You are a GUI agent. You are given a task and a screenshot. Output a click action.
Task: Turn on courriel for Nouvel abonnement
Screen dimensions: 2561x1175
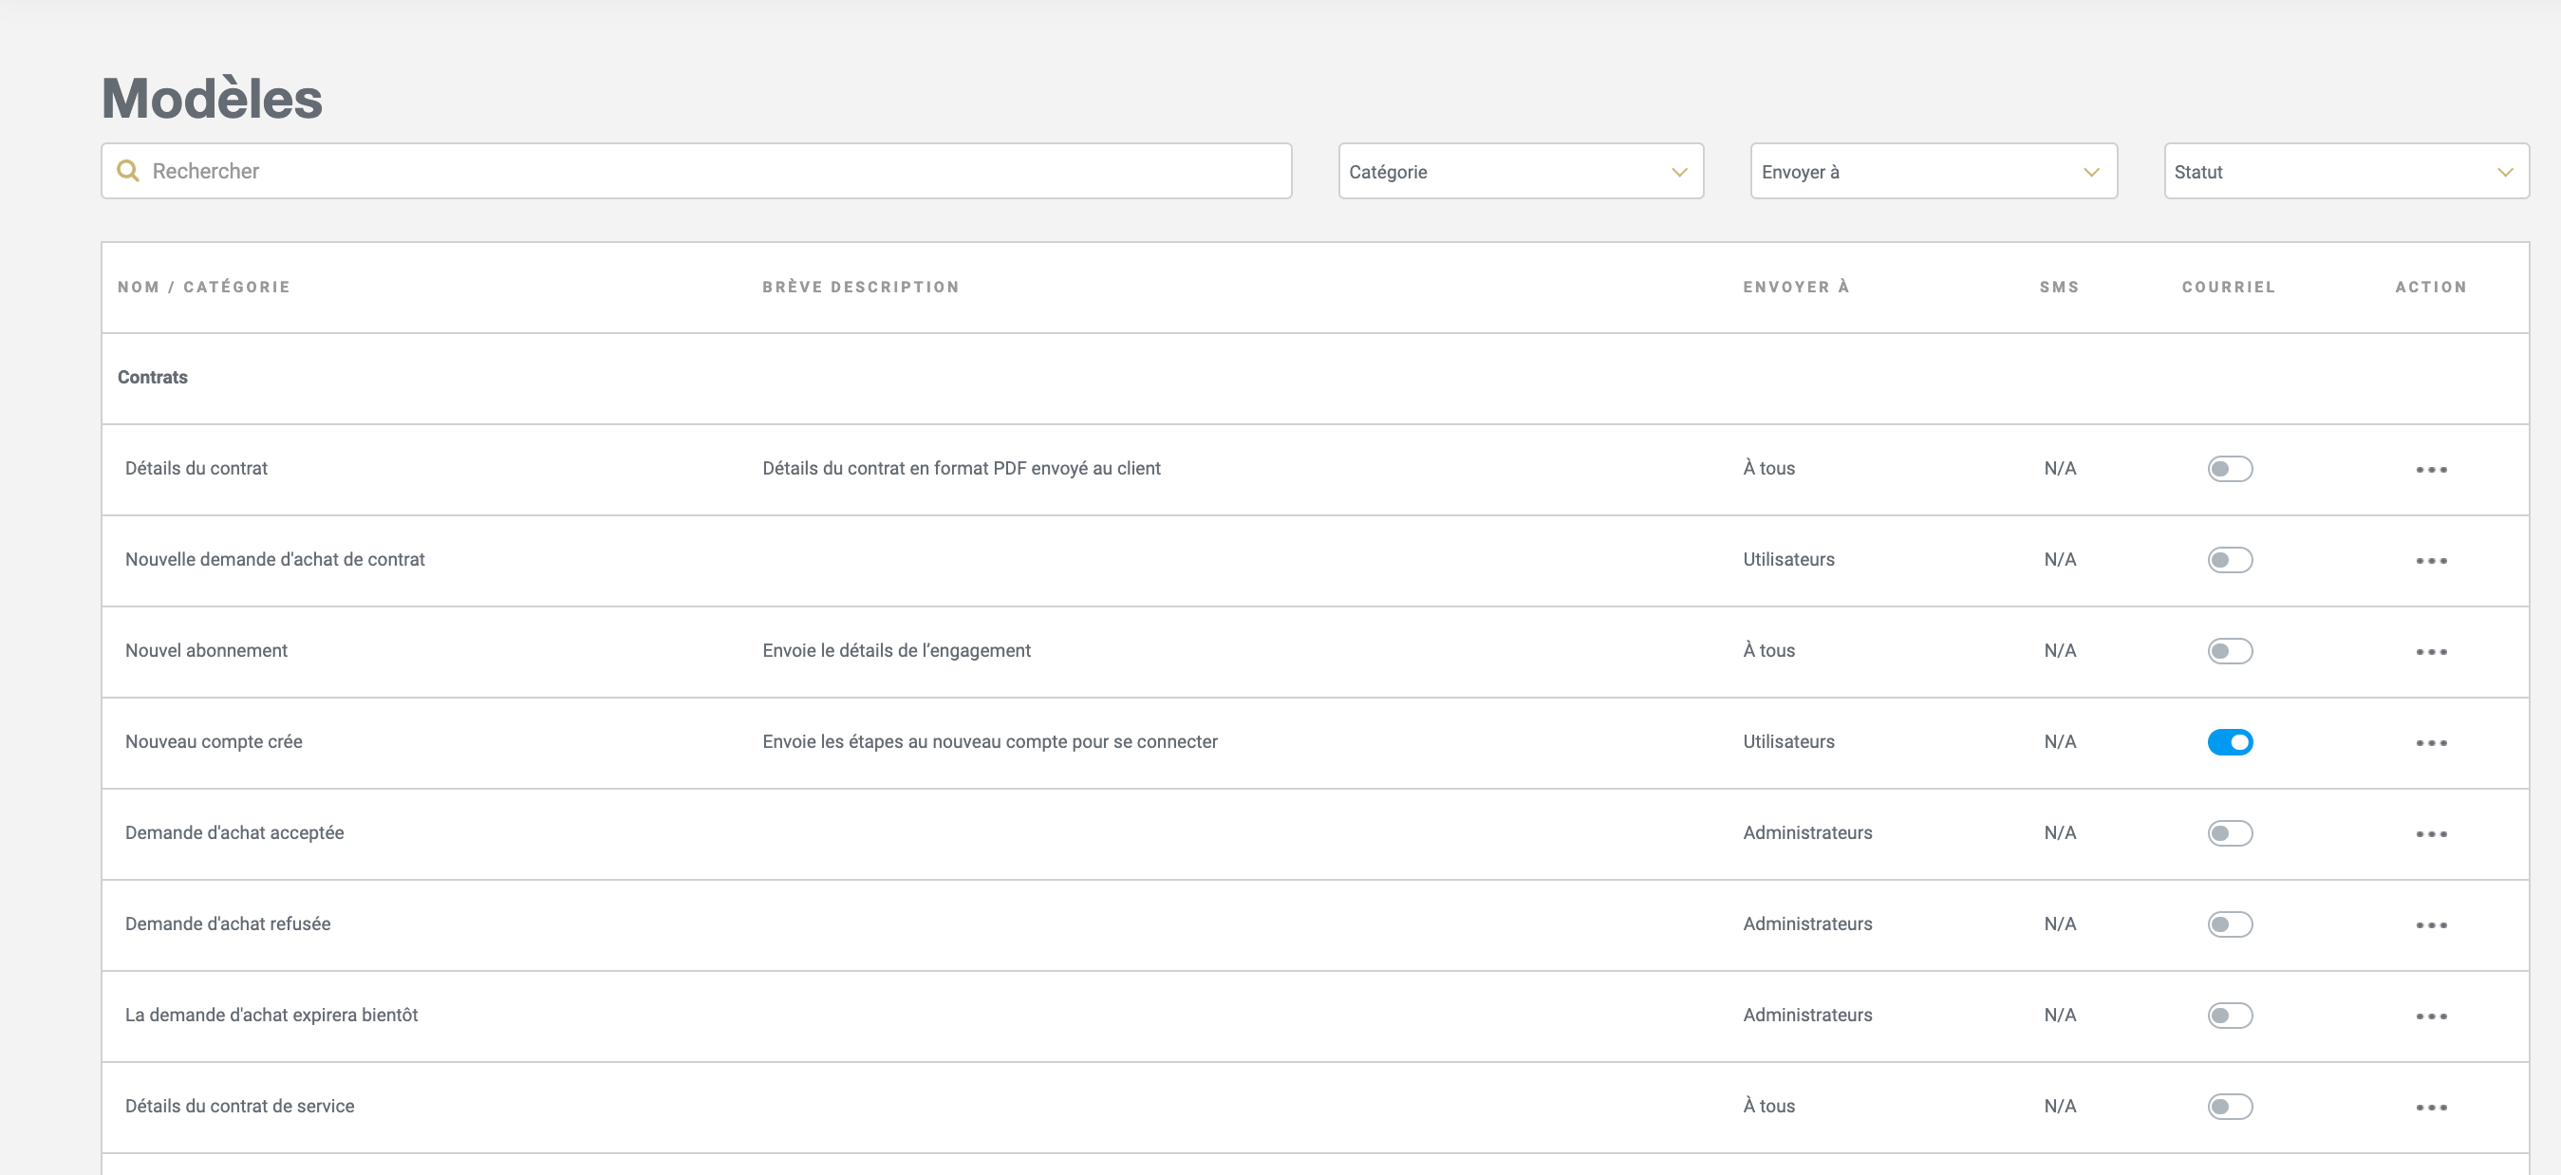(x=2229, y=651)
